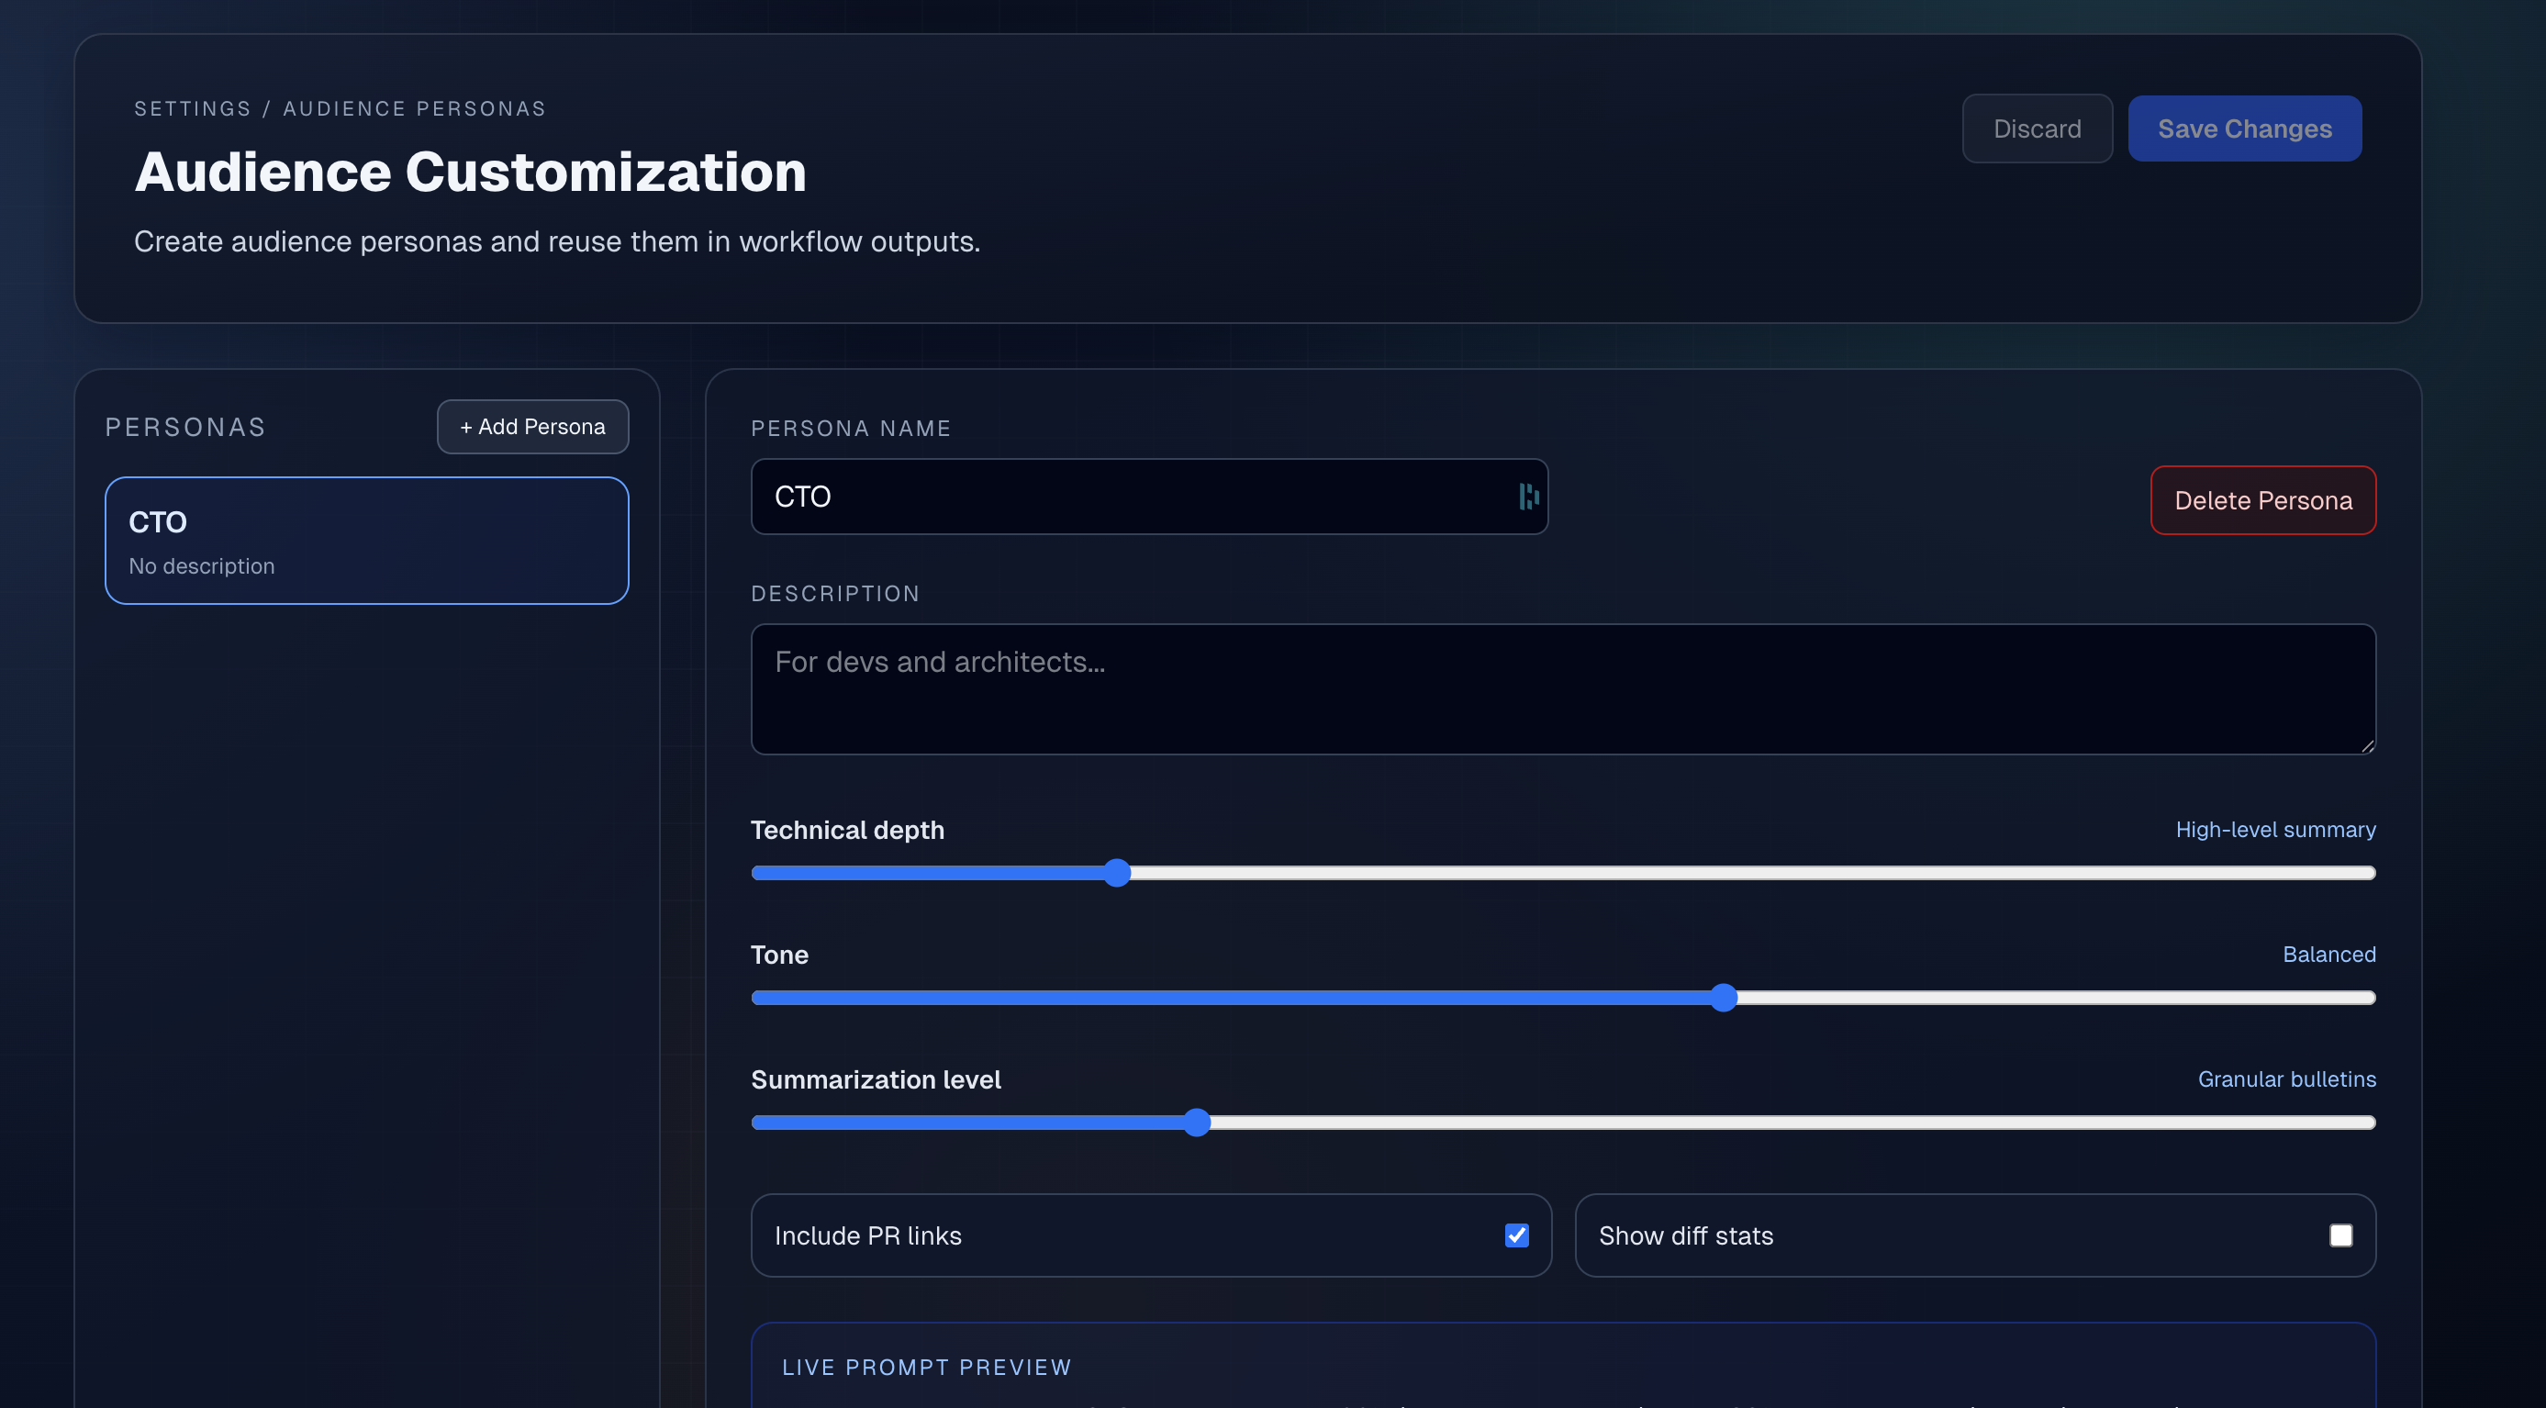Image resolution: width=2546 pixels, height=1408 pixels.
Task: Move the Tone slider toward Balanced
Action: pos(1724,998)
